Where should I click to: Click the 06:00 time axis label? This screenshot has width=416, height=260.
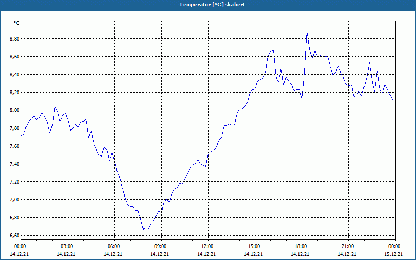[x=113, y=246]
